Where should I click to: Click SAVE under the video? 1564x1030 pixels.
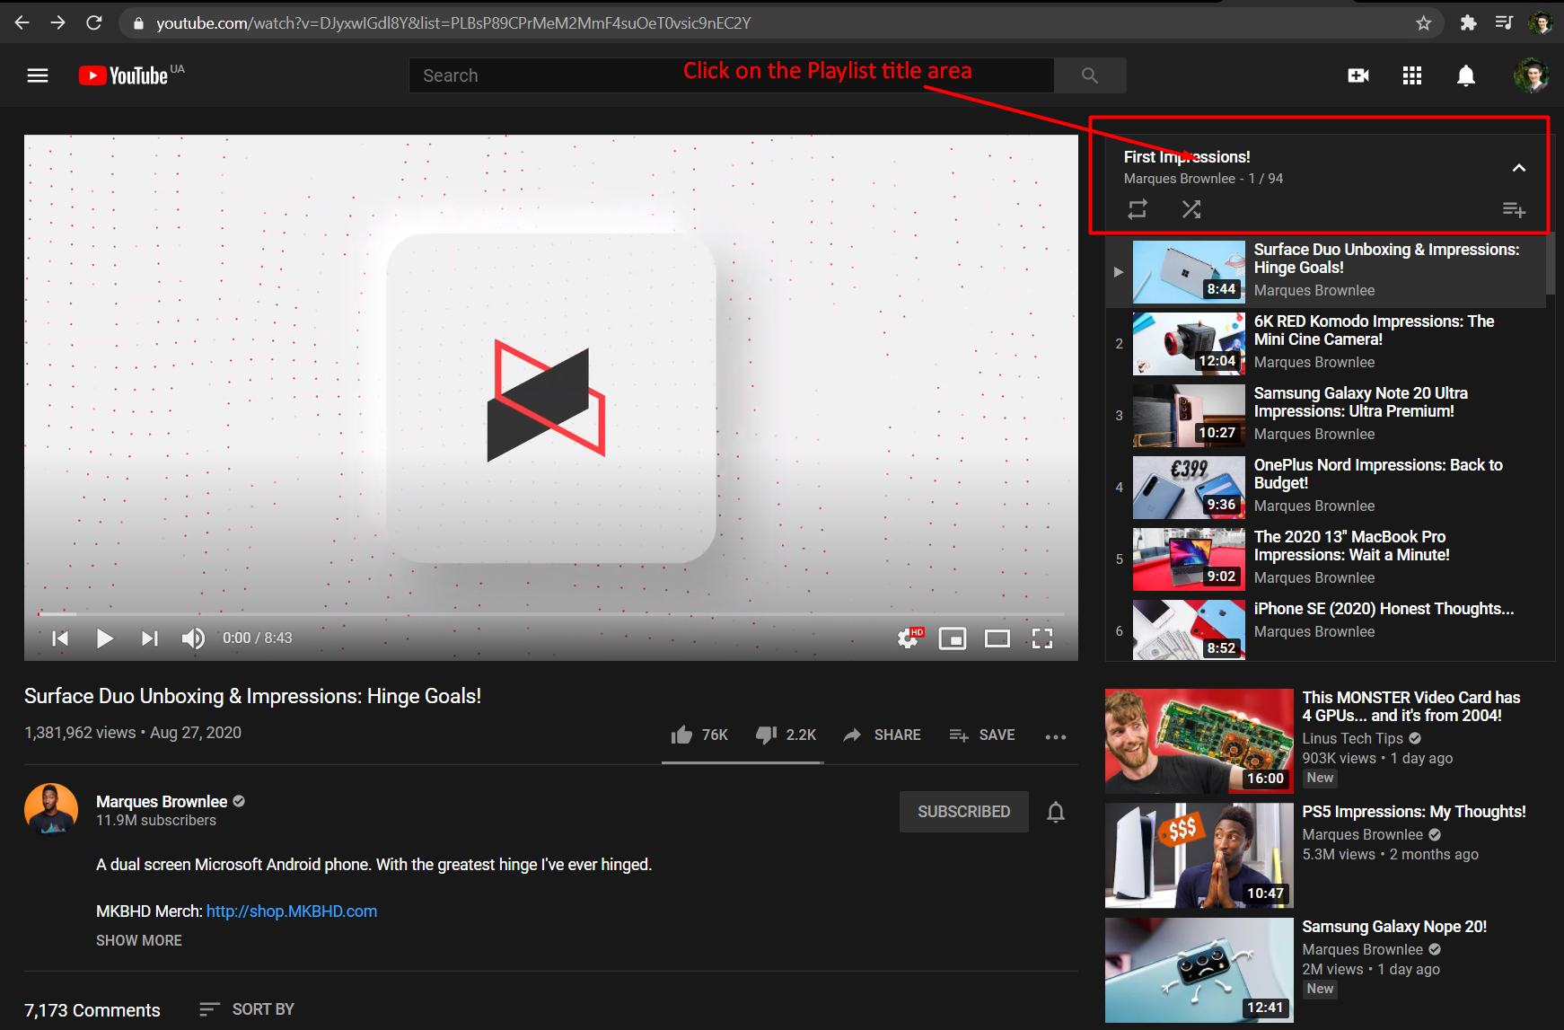(982, 735)
